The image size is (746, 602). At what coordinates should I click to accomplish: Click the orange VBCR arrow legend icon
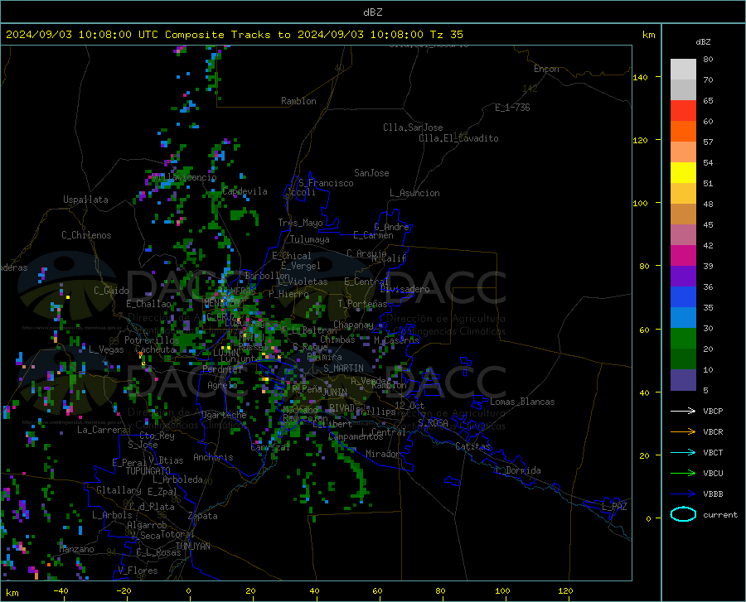click(x=683, y=431)
